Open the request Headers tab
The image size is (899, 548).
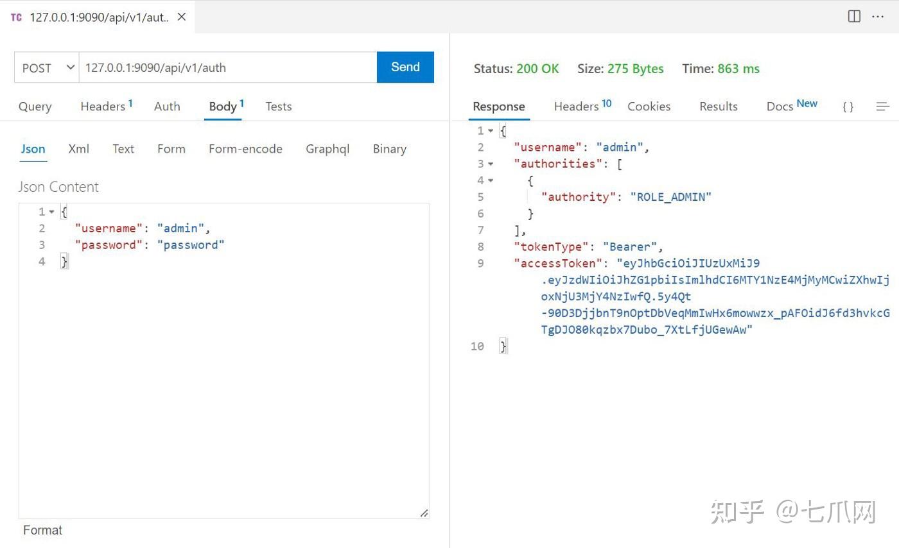point(106,107)
